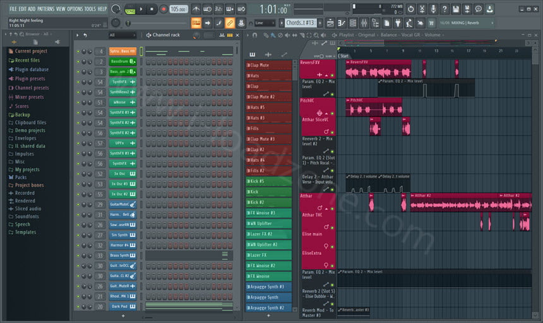Open the ADD menu

[32, 9]
